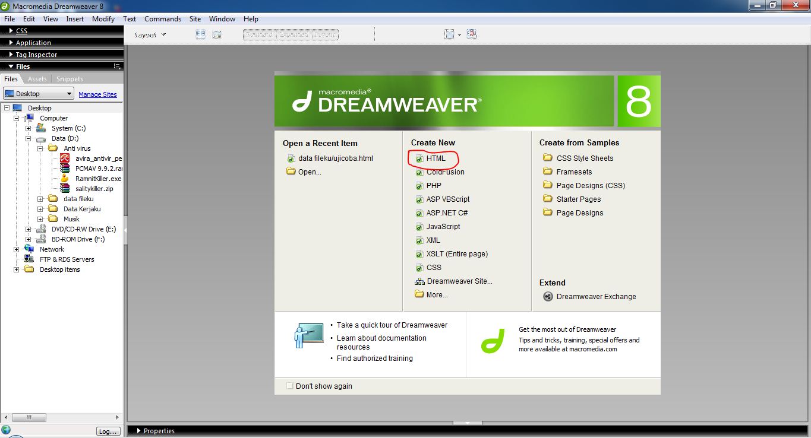Create a new ColdFusion document

pyautogui.click(x=440, y=172)
